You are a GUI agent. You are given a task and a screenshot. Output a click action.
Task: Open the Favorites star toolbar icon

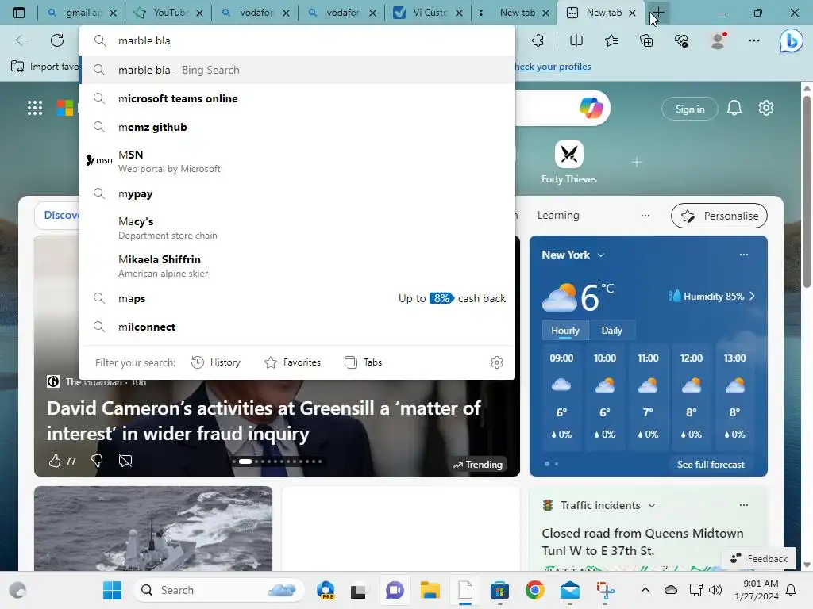pos(611,40)
